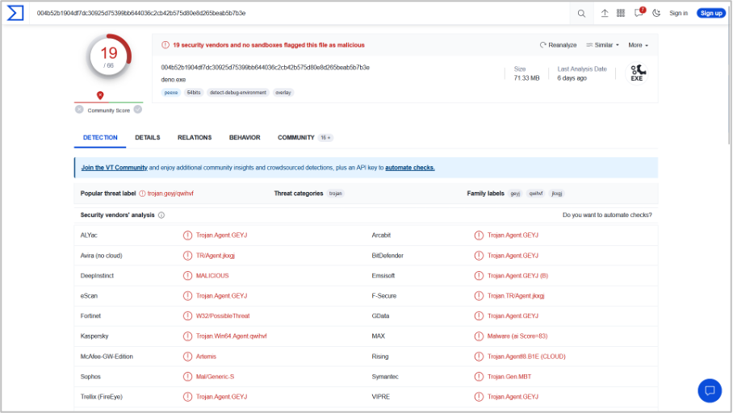The width and height of the screenshot is (733, 413).
Task: Click the Sign in link
Action: [678, 13]
